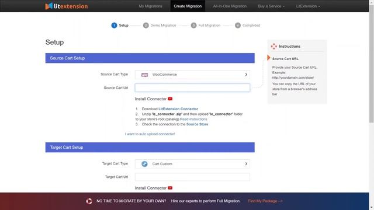Viewport: 374px width, 210px height.
Task: Click the LitExtension logo
Action: (66, 6)
